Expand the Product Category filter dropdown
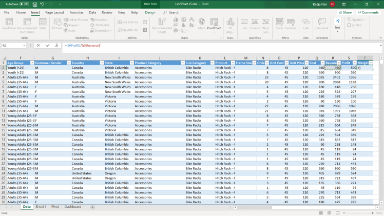The image size is (384, 216). click(182, 63)
